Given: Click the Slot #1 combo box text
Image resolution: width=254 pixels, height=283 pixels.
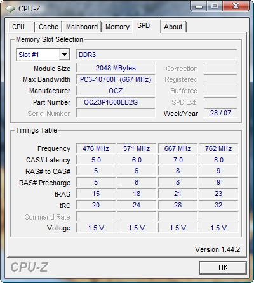Looking at the screenshot, I should [x=29, y=55].
